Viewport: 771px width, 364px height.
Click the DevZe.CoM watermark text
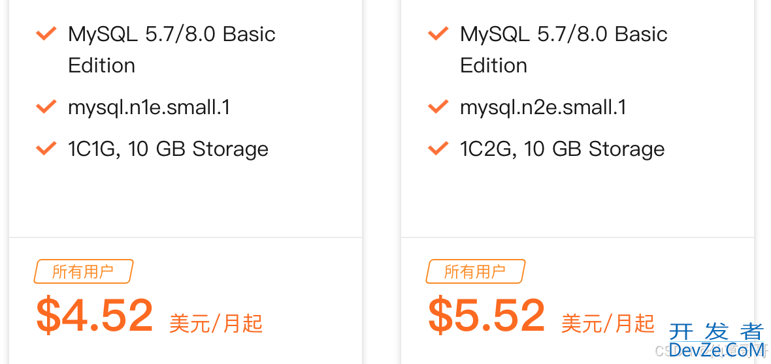pyautogui.click(x=716, y=350)
